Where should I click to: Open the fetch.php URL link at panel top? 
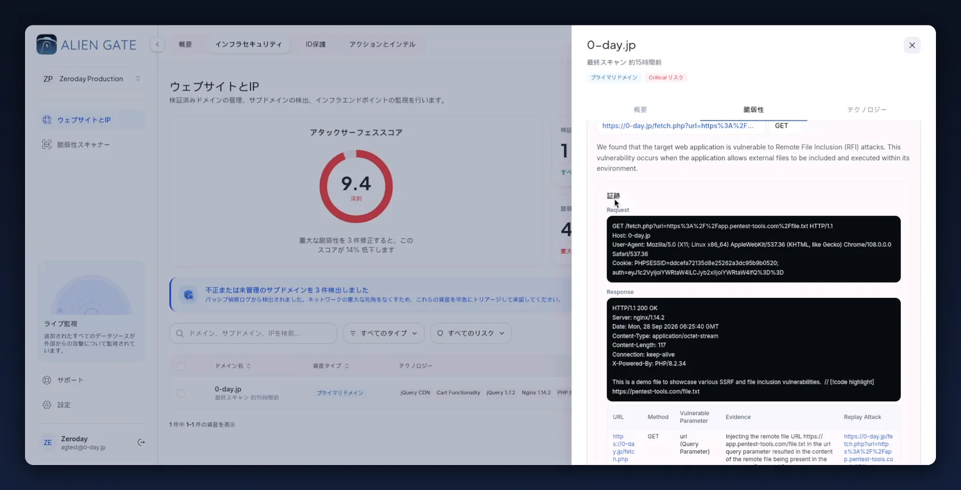(x=677, y=126)
